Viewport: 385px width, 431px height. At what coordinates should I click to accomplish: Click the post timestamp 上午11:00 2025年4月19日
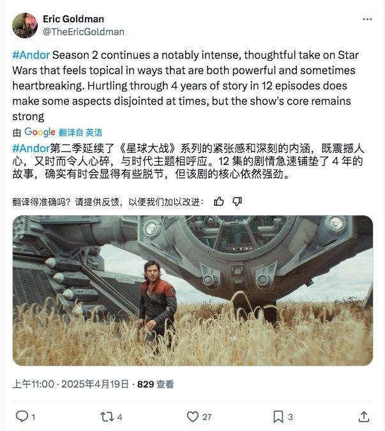[x=70, y=384]
